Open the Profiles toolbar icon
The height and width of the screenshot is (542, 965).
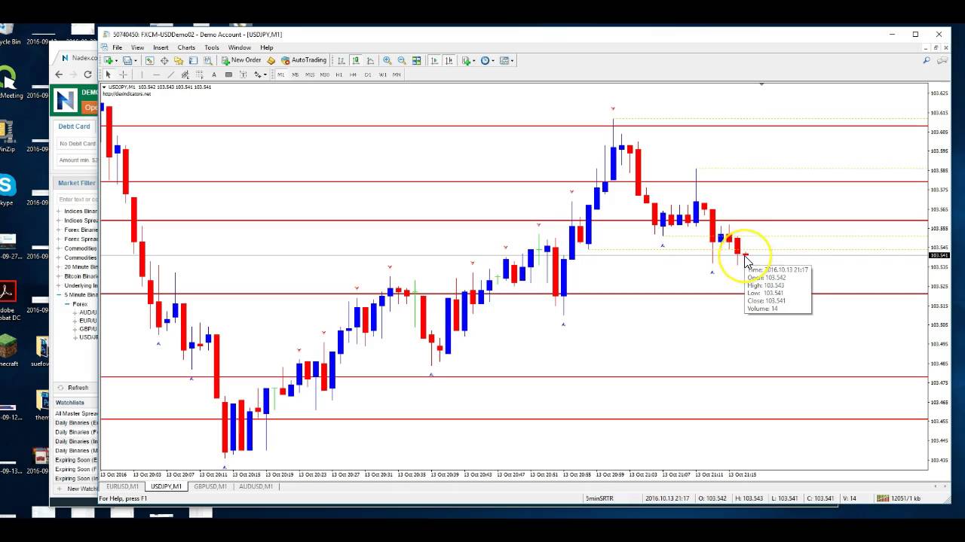(x=127, y=60)
